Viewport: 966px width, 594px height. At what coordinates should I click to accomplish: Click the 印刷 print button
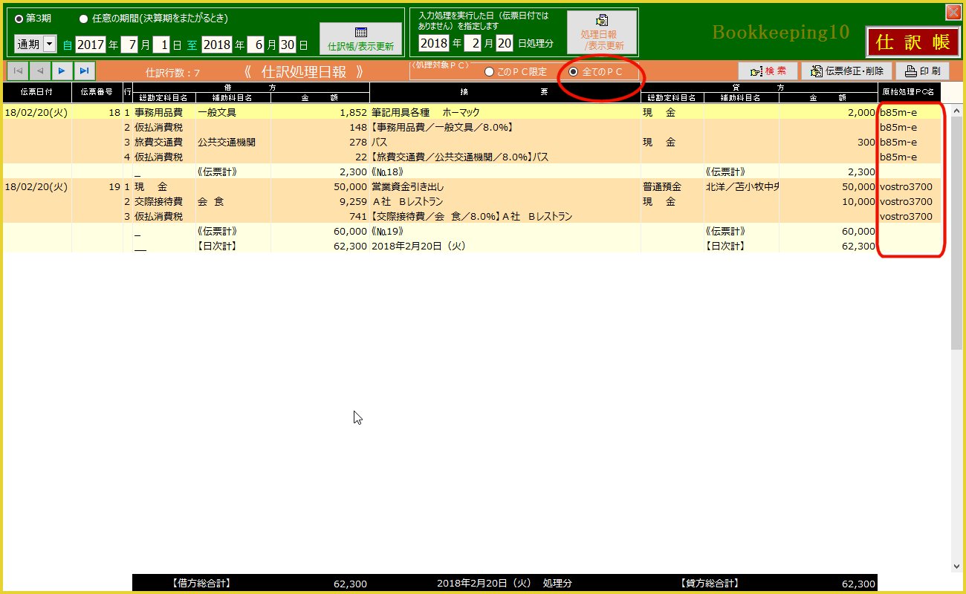[x=922, y=71]
